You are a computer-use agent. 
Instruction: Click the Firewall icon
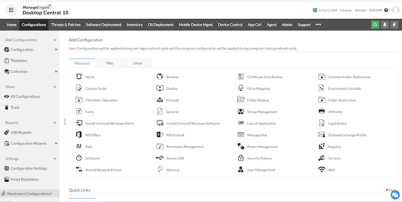[160, 100]
